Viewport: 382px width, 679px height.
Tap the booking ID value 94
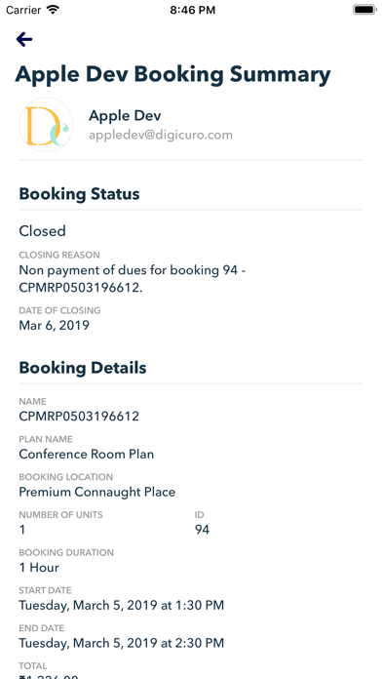202,530
